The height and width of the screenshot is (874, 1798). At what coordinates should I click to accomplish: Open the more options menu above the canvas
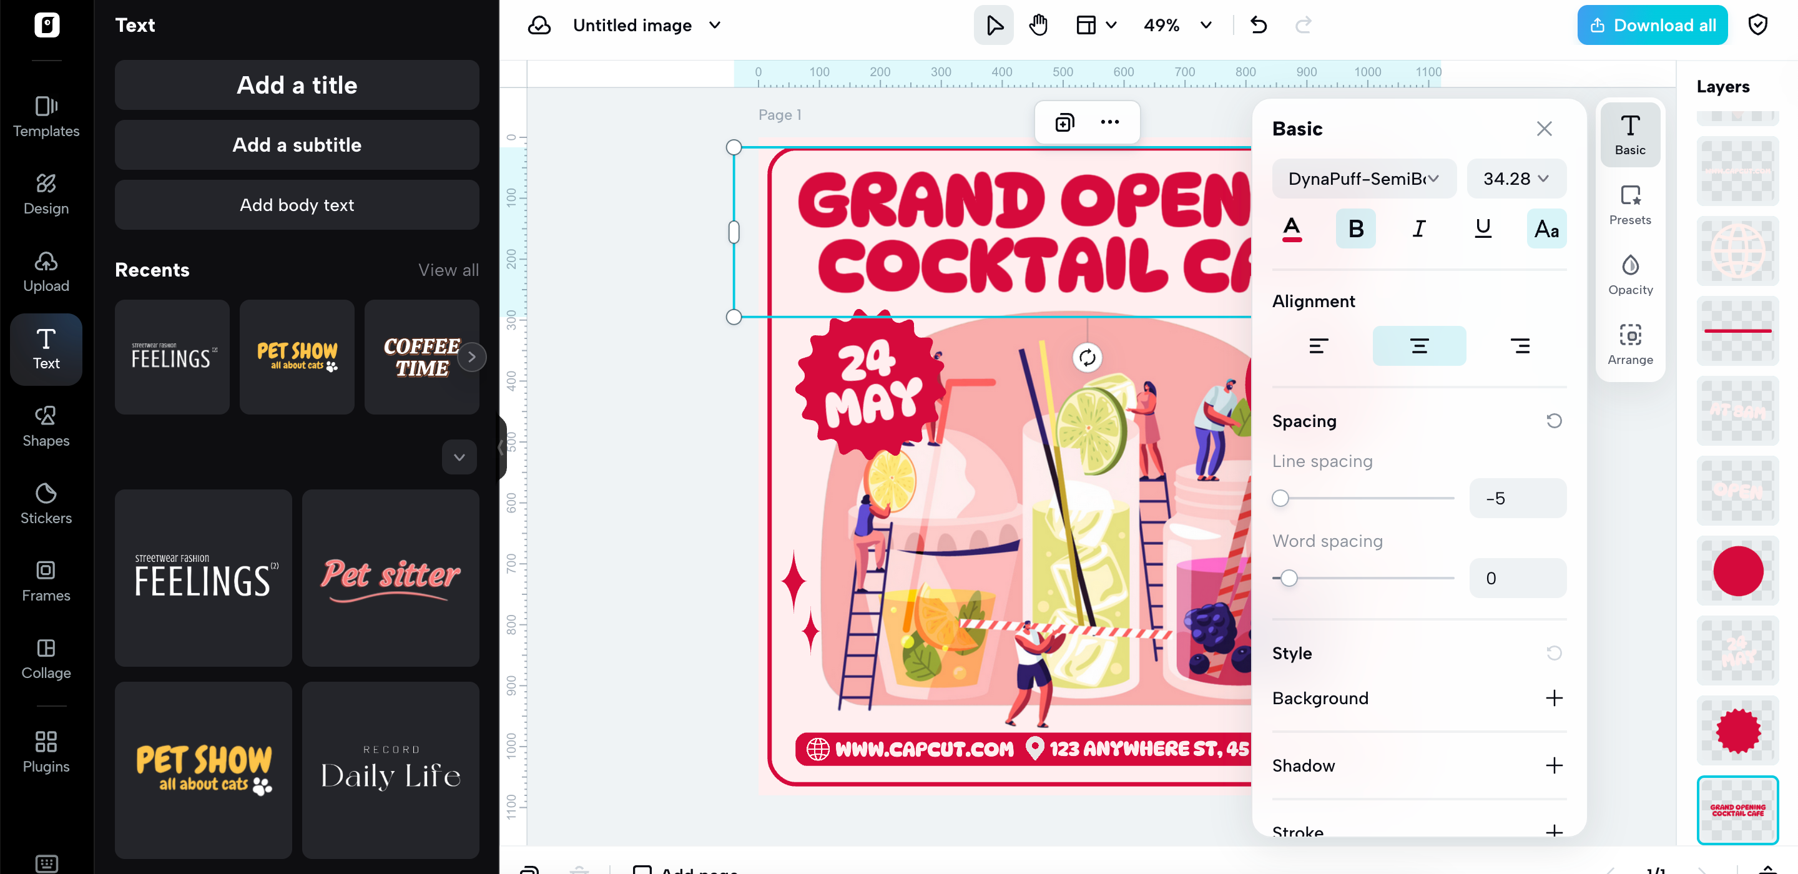[x=1109, y=122]
